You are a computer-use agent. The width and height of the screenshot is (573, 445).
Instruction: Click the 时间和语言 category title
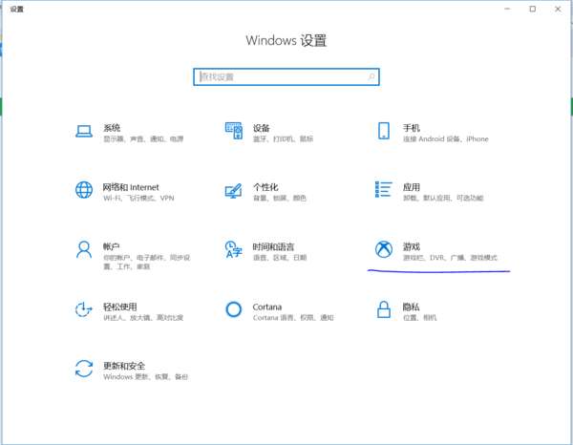point(274,246)
